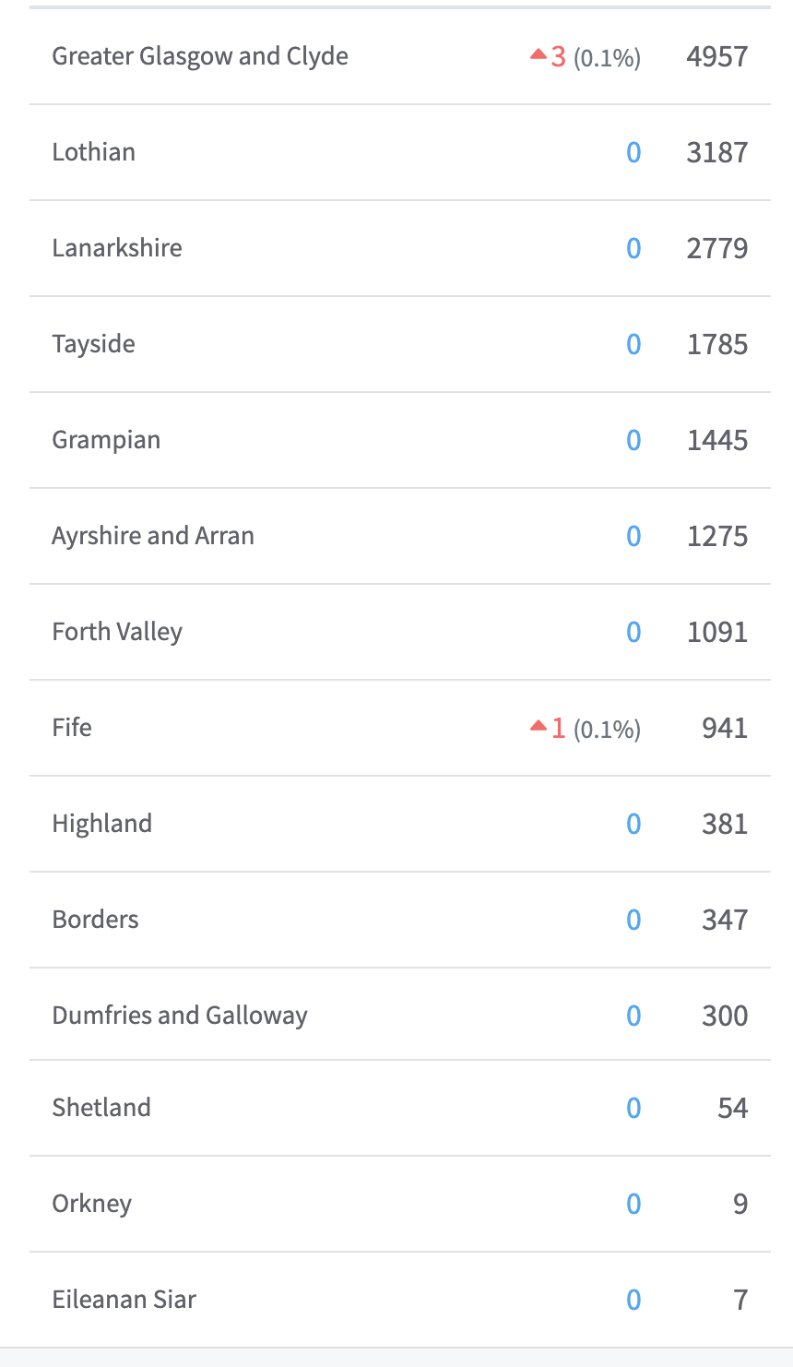Viewport: 793px width, 1367px height.
Task: Select the Greater Glasgow and Clyde region name
Action: coord(200,56)
